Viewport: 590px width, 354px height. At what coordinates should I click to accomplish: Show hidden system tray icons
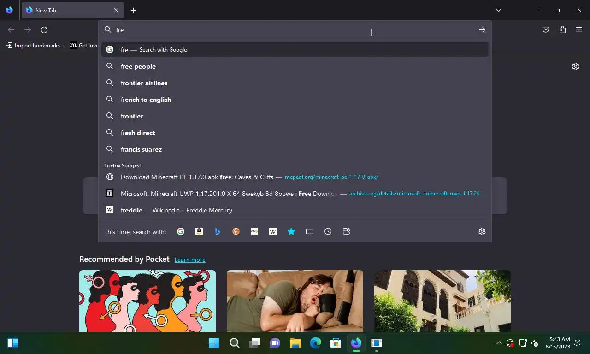499,343
